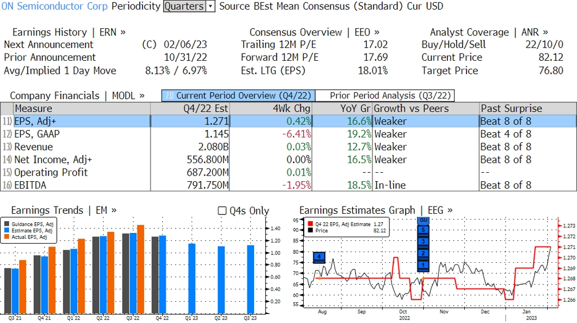This screenshot has width=577, height=323.
Task: Click the Q4/22 Est column header
Action: coord(190,109)
